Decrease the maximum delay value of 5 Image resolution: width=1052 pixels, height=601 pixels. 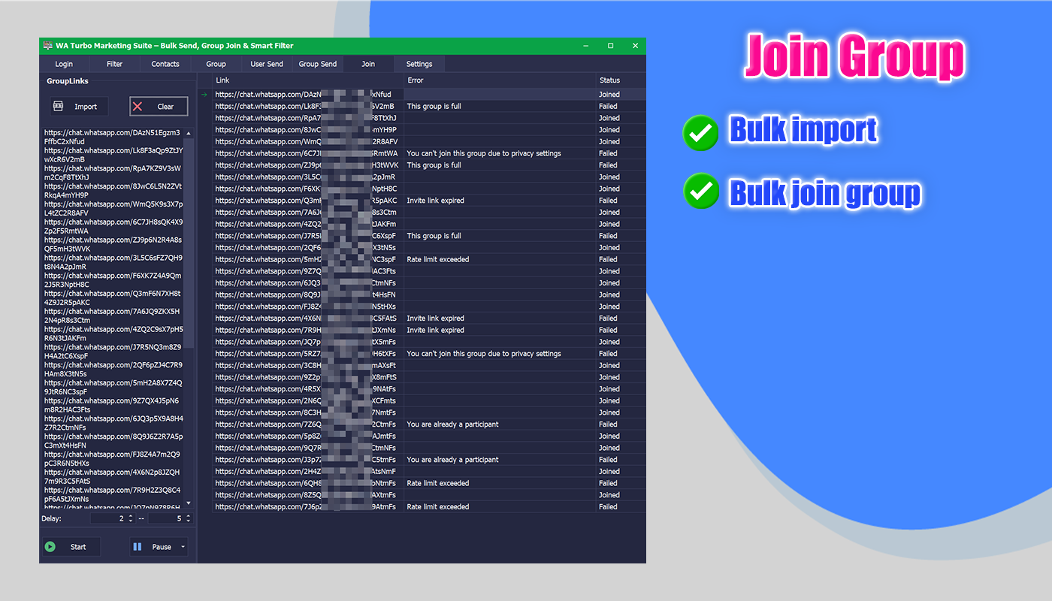pyautogui.click(x=189, y=521)
